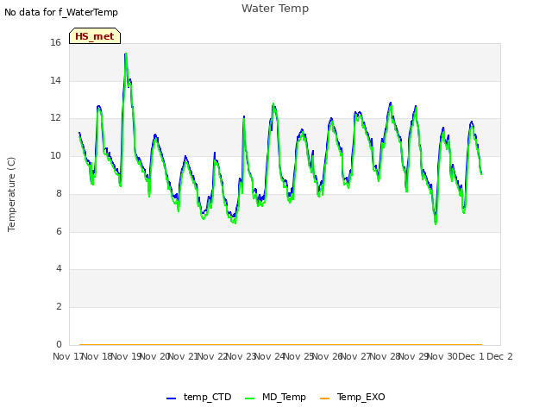Click the green MD_Temp legend swatch
The image size is (552, 414).
pyautogui.click(x=249, y=398)
